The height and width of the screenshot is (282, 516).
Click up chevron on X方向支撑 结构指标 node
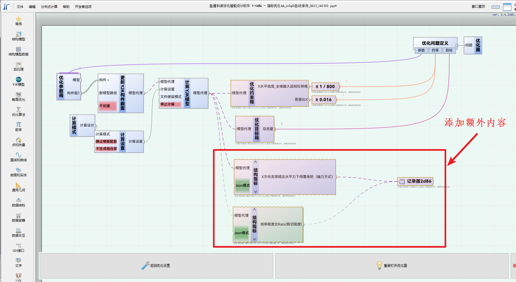256,162
